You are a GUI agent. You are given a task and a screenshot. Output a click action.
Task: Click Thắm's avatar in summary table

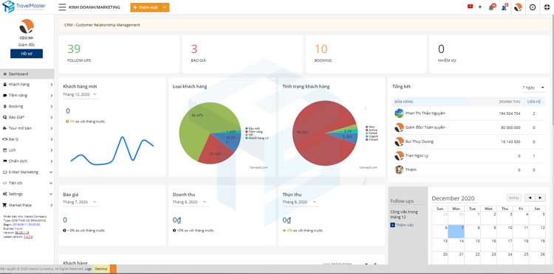point(399,169)
